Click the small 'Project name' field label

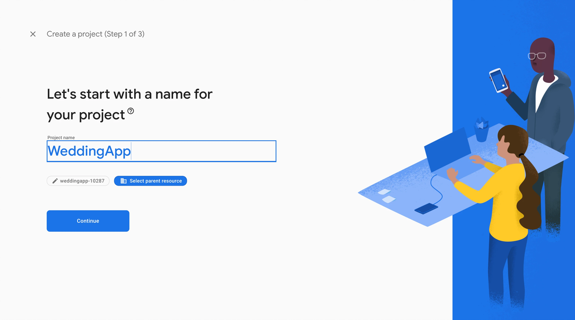(x=61, y=138)
